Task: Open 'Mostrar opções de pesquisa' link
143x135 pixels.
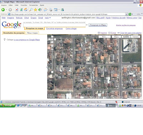Action: (x=126, y=25)
